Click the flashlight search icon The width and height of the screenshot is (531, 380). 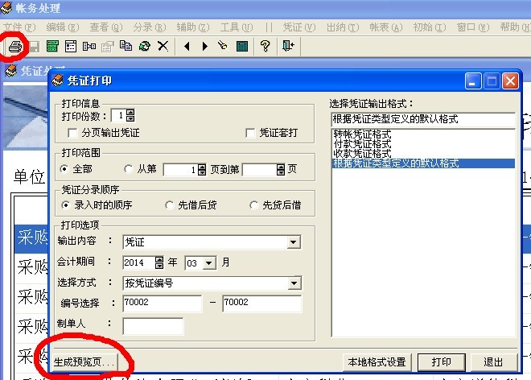(223, 45)
